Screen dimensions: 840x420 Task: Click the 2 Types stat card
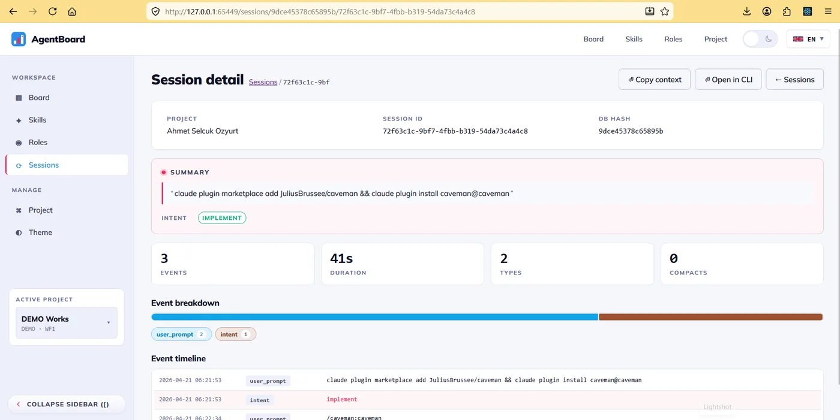coord(572,264)
